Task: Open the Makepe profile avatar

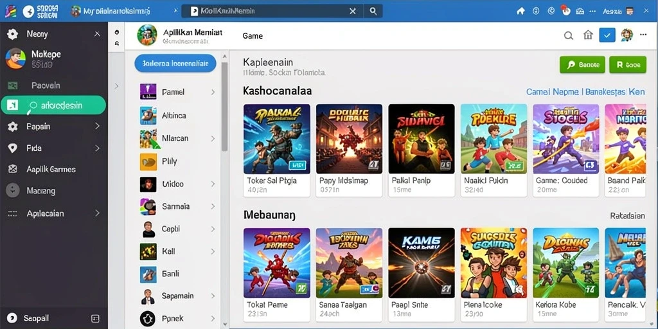Action: [x=15, y=58]
